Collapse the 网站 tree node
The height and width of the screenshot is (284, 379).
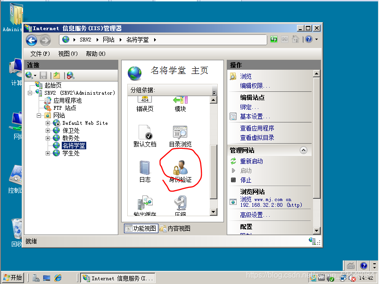coord(39,116)
